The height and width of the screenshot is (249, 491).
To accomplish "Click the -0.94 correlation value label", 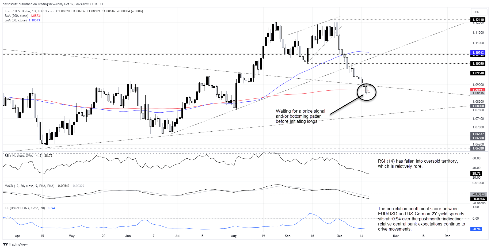I will coord(476,229).
